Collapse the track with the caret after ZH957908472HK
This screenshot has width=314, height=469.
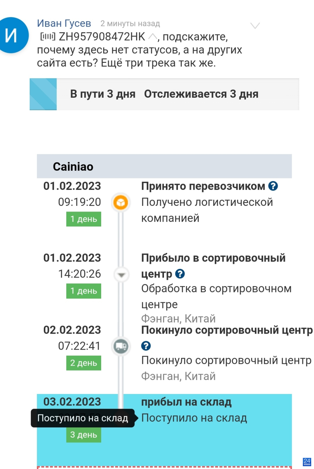click(x=152, y=36)
